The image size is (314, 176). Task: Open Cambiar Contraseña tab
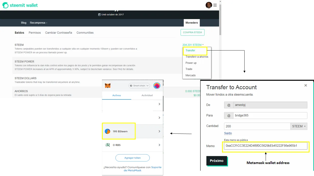point(59,33)
